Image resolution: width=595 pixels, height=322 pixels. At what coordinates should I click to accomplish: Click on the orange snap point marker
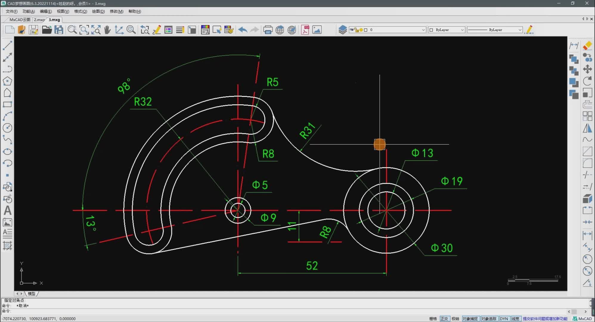[379, 144]
